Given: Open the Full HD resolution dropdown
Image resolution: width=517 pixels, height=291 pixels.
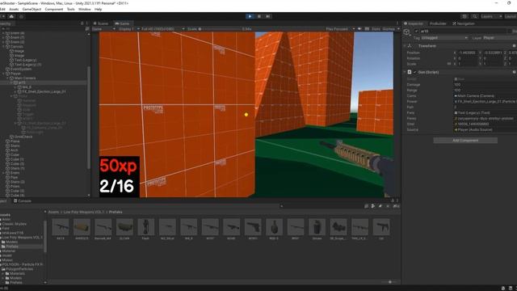Looking at the screenshot, I should click(161, 29).
